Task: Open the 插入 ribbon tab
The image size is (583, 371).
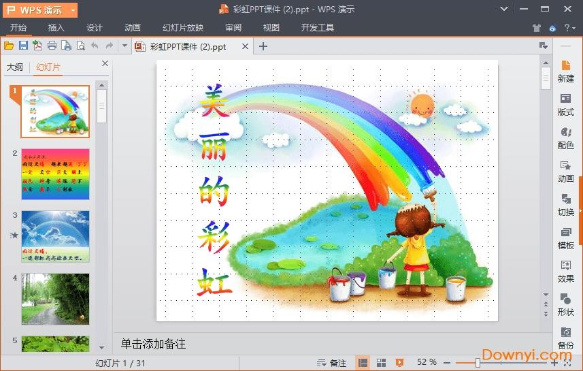Action: click(x=56, y=27)
